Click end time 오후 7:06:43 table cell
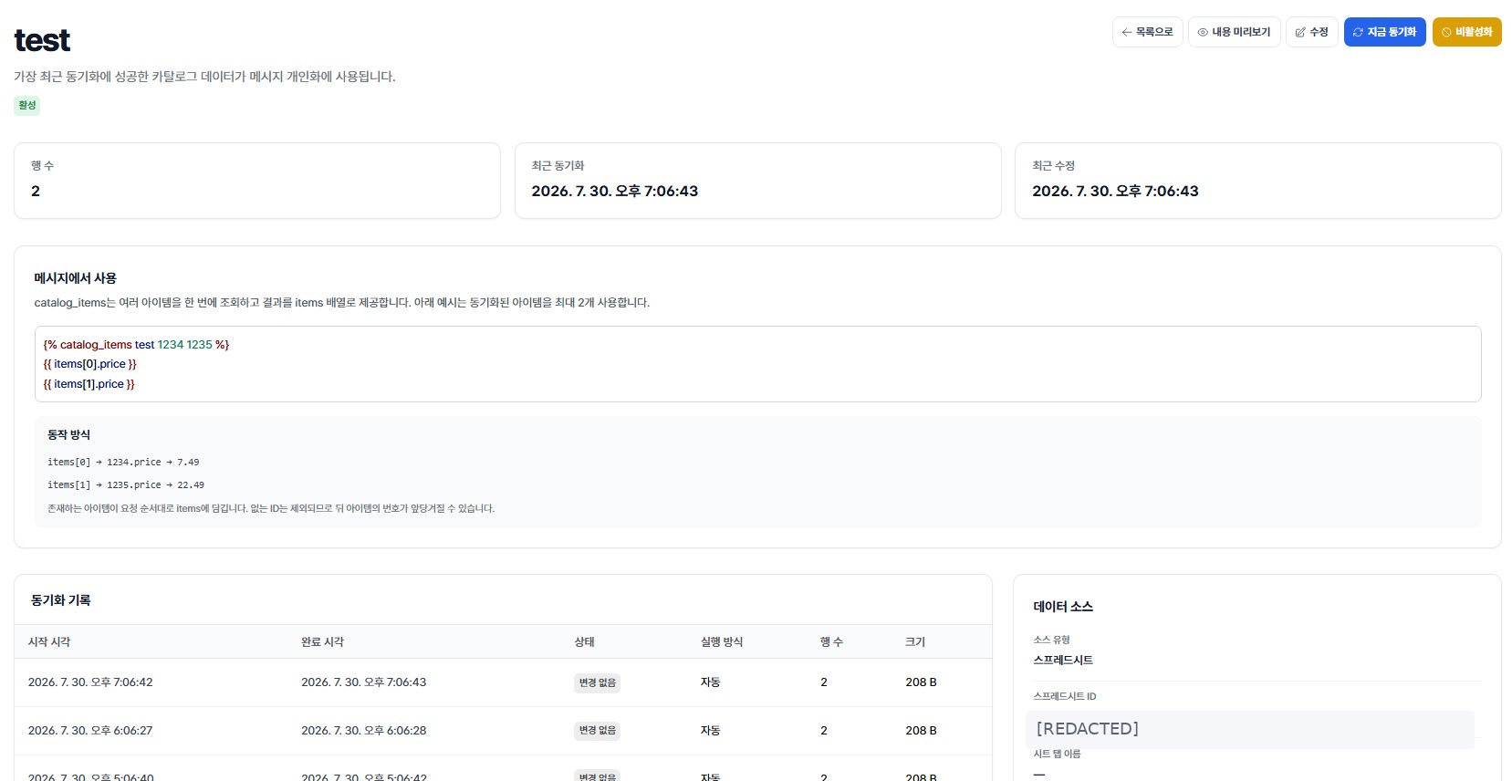The height and width of the screenshot is (781, 1512). point(363,682)
